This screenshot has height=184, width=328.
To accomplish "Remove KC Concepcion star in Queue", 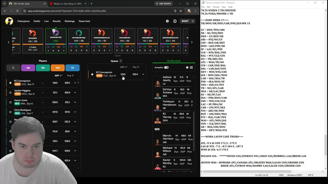I will pyautogui.click(x=92, y=74).
